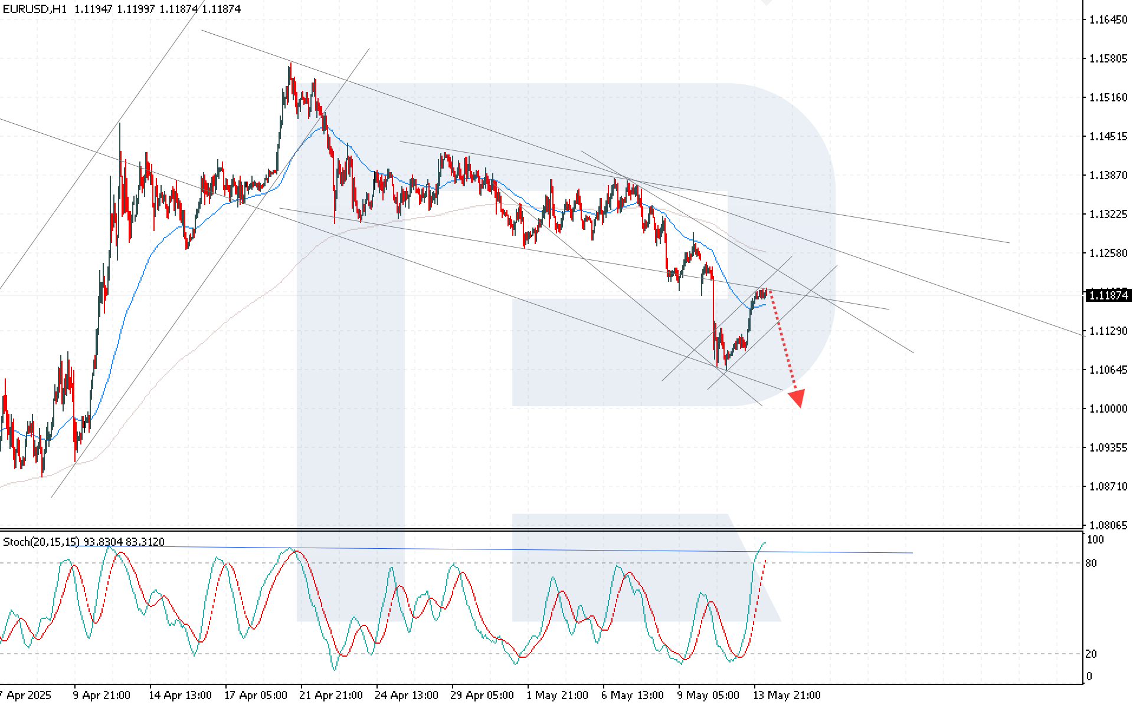The height and width of the screenshot is (705, 1133).
Task: Click the 1.11290 price axis label
Action: pyautogui.click(x=1108, y=331)
